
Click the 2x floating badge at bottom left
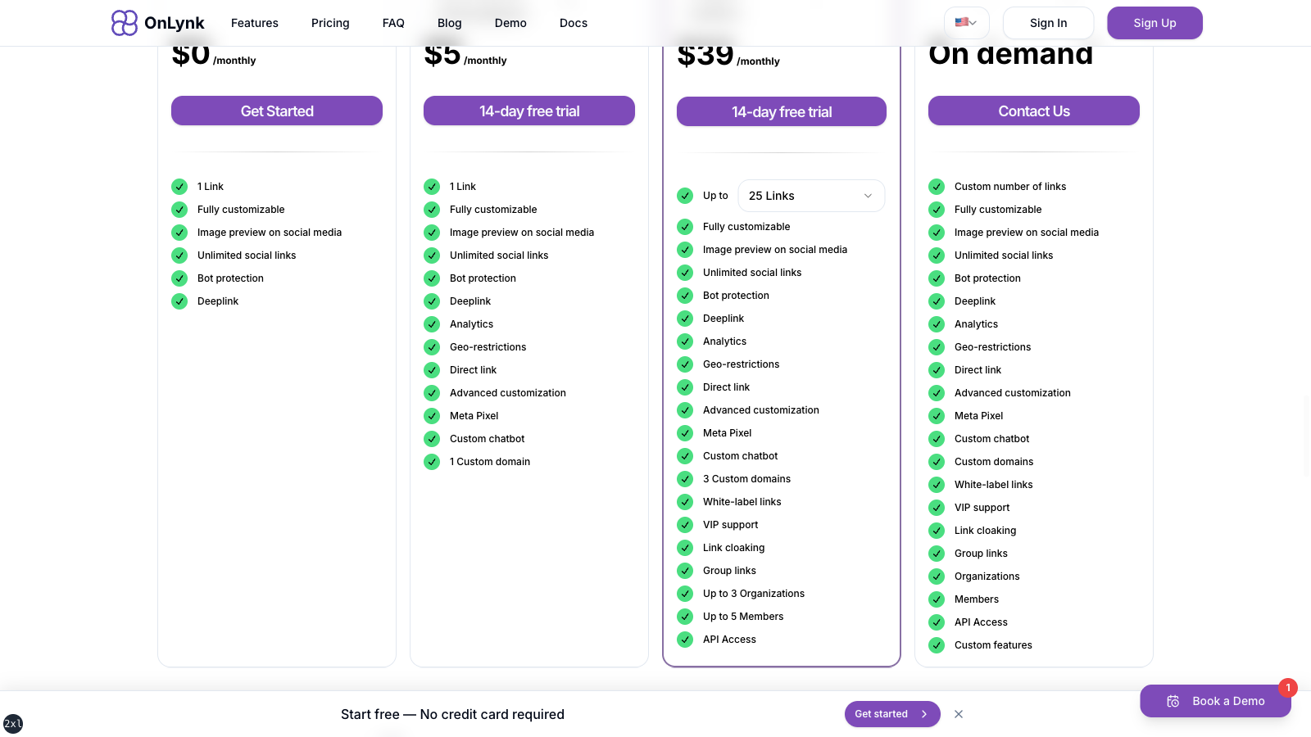14,724
